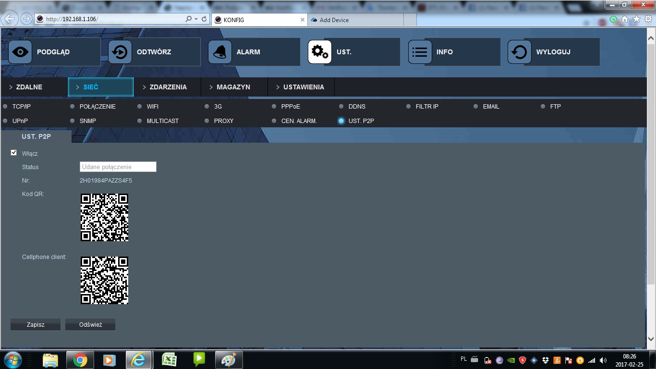Open the Paint taskbar icon
Image resolution: width=656 pixels, height=369 pixels.
(x=229, y=360)
